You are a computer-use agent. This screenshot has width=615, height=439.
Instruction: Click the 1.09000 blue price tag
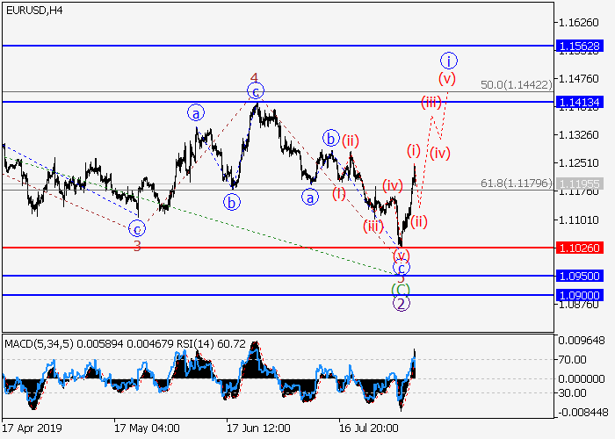point(579,296)
